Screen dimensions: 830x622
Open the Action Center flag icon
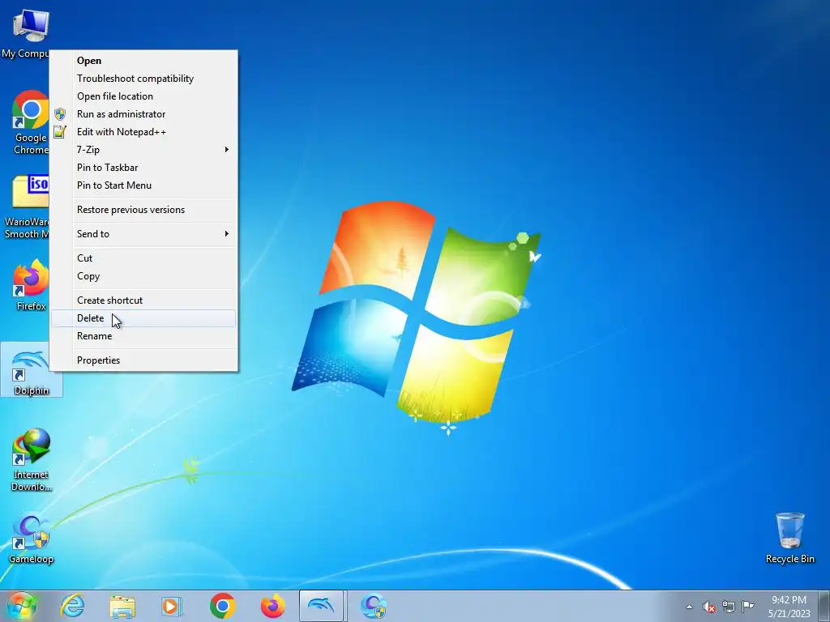point(747,607)
